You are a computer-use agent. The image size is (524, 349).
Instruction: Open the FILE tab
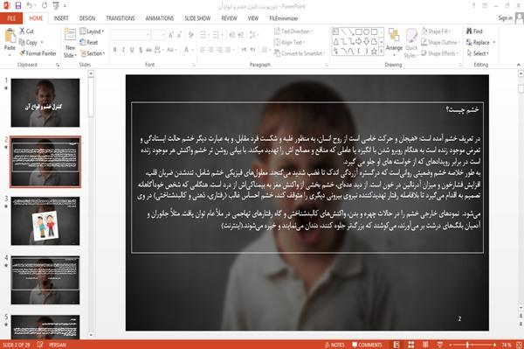(x=11, y=18)
